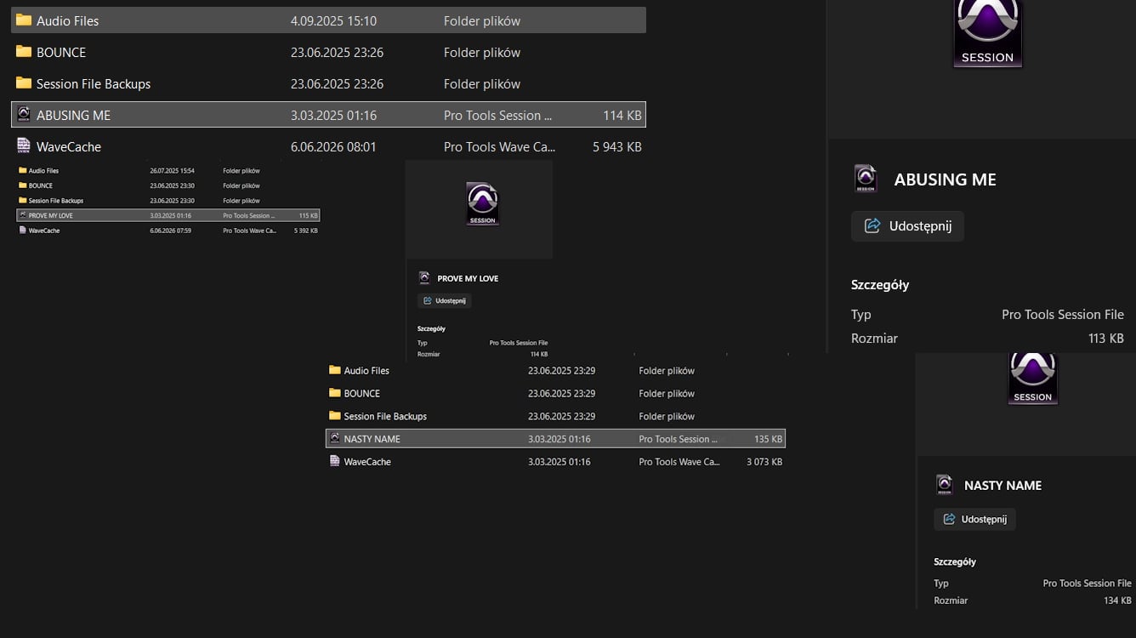Select the Audio Files row dated 26.07.2025

pos(168,170)
